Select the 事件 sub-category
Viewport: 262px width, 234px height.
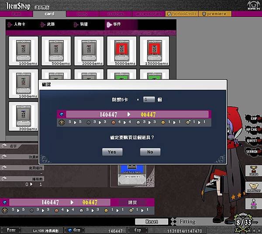121,24
